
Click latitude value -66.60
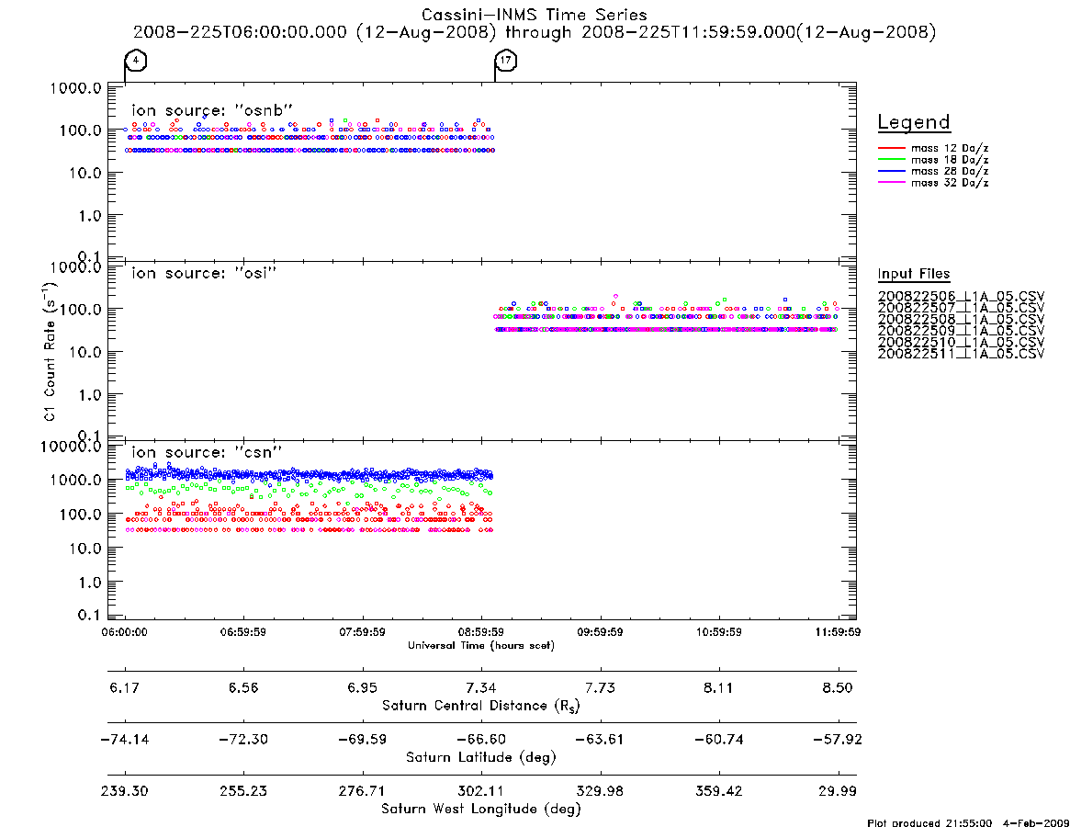[481, 740]
